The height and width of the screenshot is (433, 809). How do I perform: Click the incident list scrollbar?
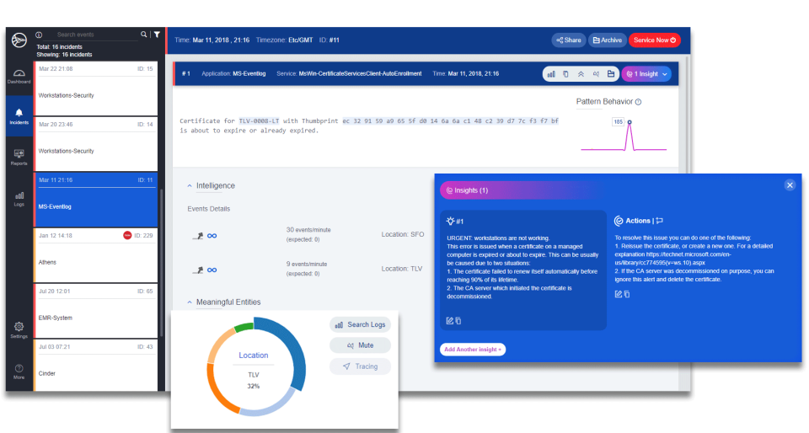pos(162,263)
